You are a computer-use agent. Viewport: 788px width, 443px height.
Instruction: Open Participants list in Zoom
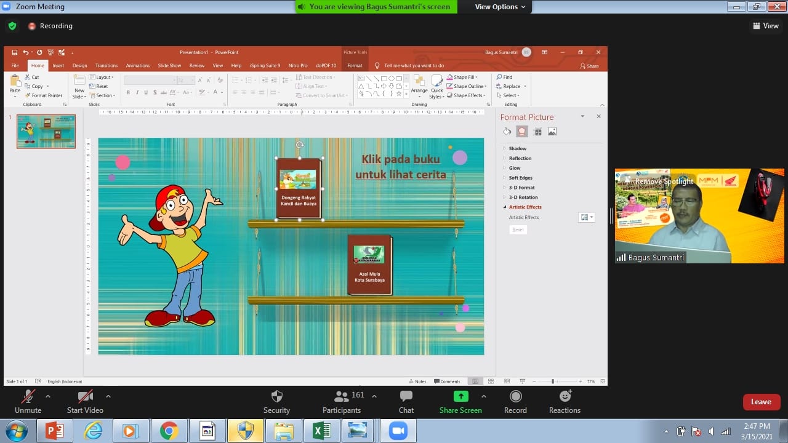click(342, 402)
